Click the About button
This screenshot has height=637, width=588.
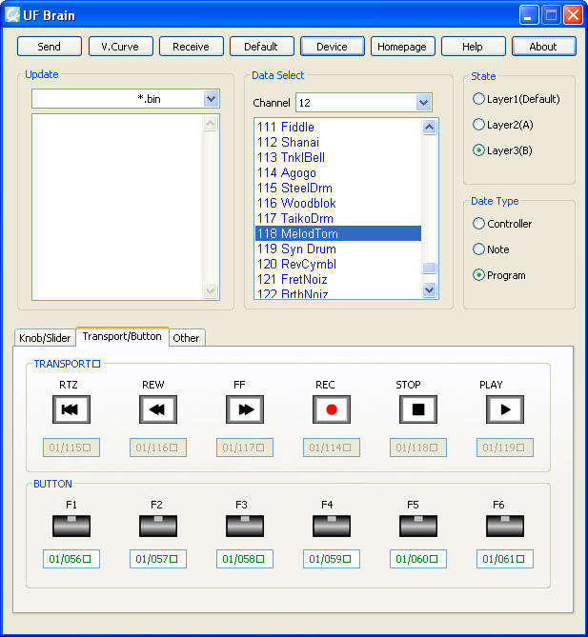(x=543, y=47)
